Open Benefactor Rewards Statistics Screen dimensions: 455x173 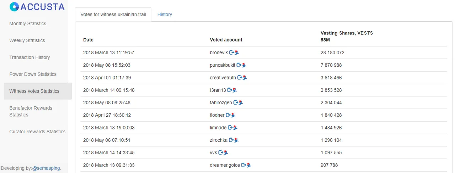click(x=31, y=111)
